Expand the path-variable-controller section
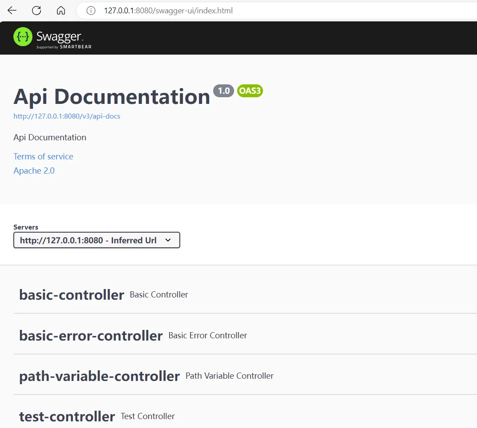 pos(99,376)
